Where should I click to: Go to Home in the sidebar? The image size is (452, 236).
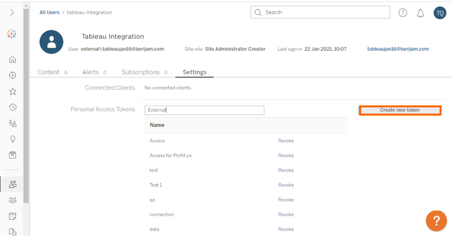click(12, 59)
